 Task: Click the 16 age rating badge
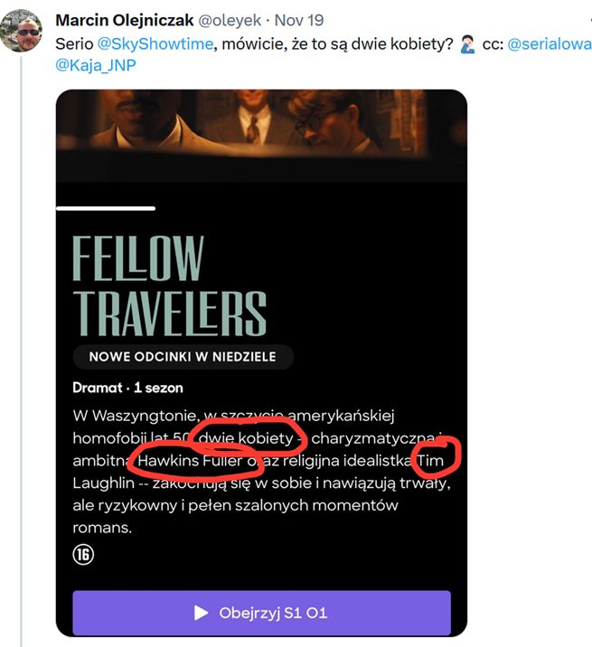click(x=83, y=554)
